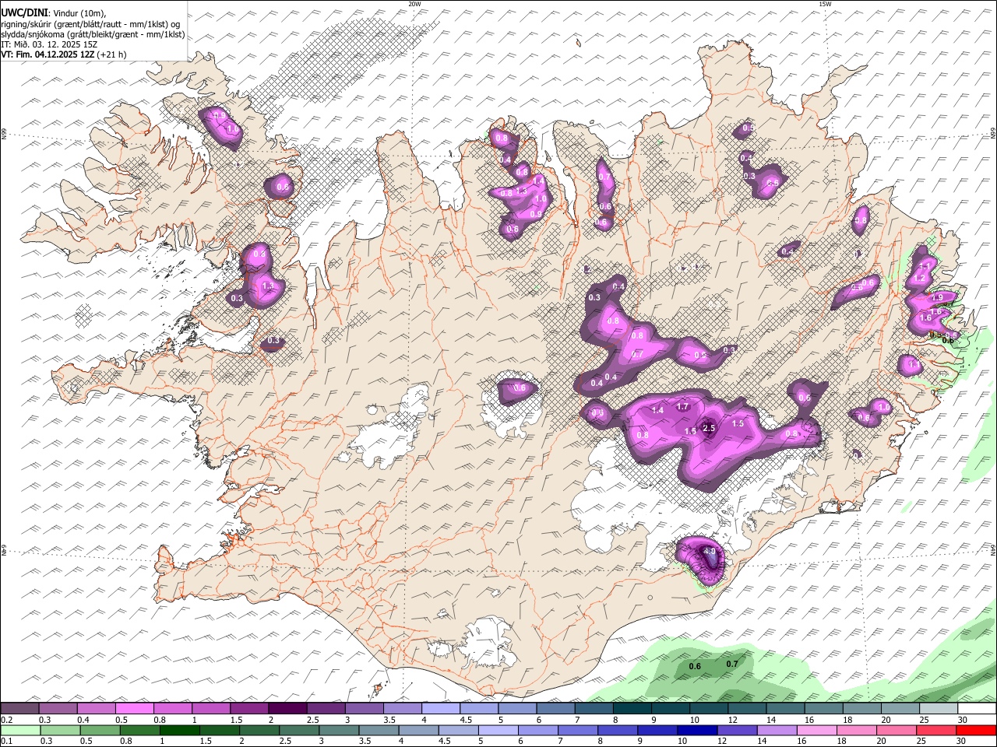
Task: Click the 20W longitude label at the top edge
Action: pos(414,4)
